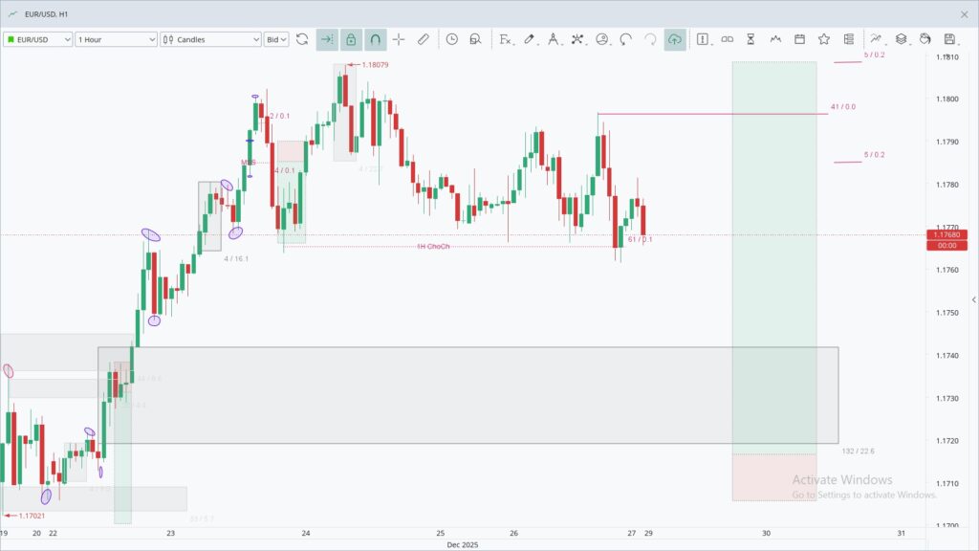Open the Bid price type dropdown
This screenshot has width=979, height=551.
click(276, 39)
